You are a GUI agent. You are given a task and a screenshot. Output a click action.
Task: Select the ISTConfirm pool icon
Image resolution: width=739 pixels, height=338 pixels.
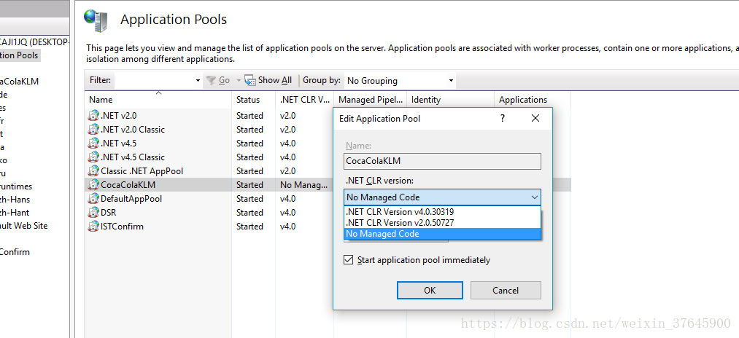(x=93, y=226)
